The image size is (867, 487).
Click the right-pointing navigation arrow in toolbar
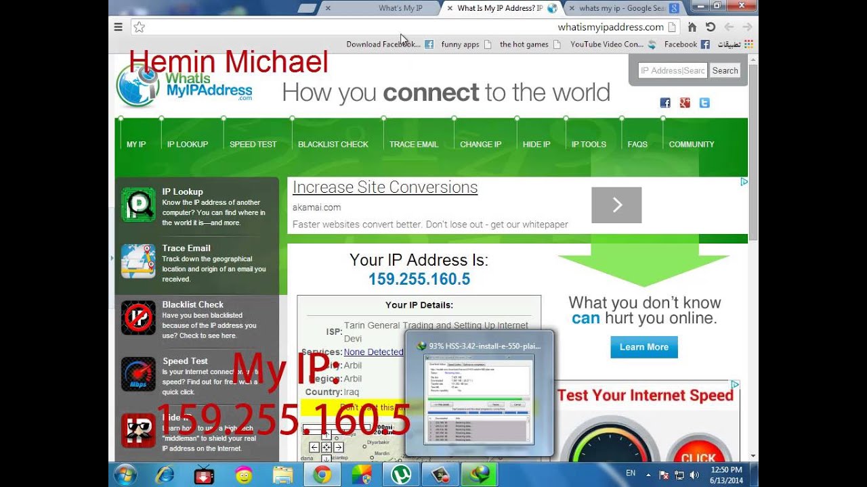point(747,27)
